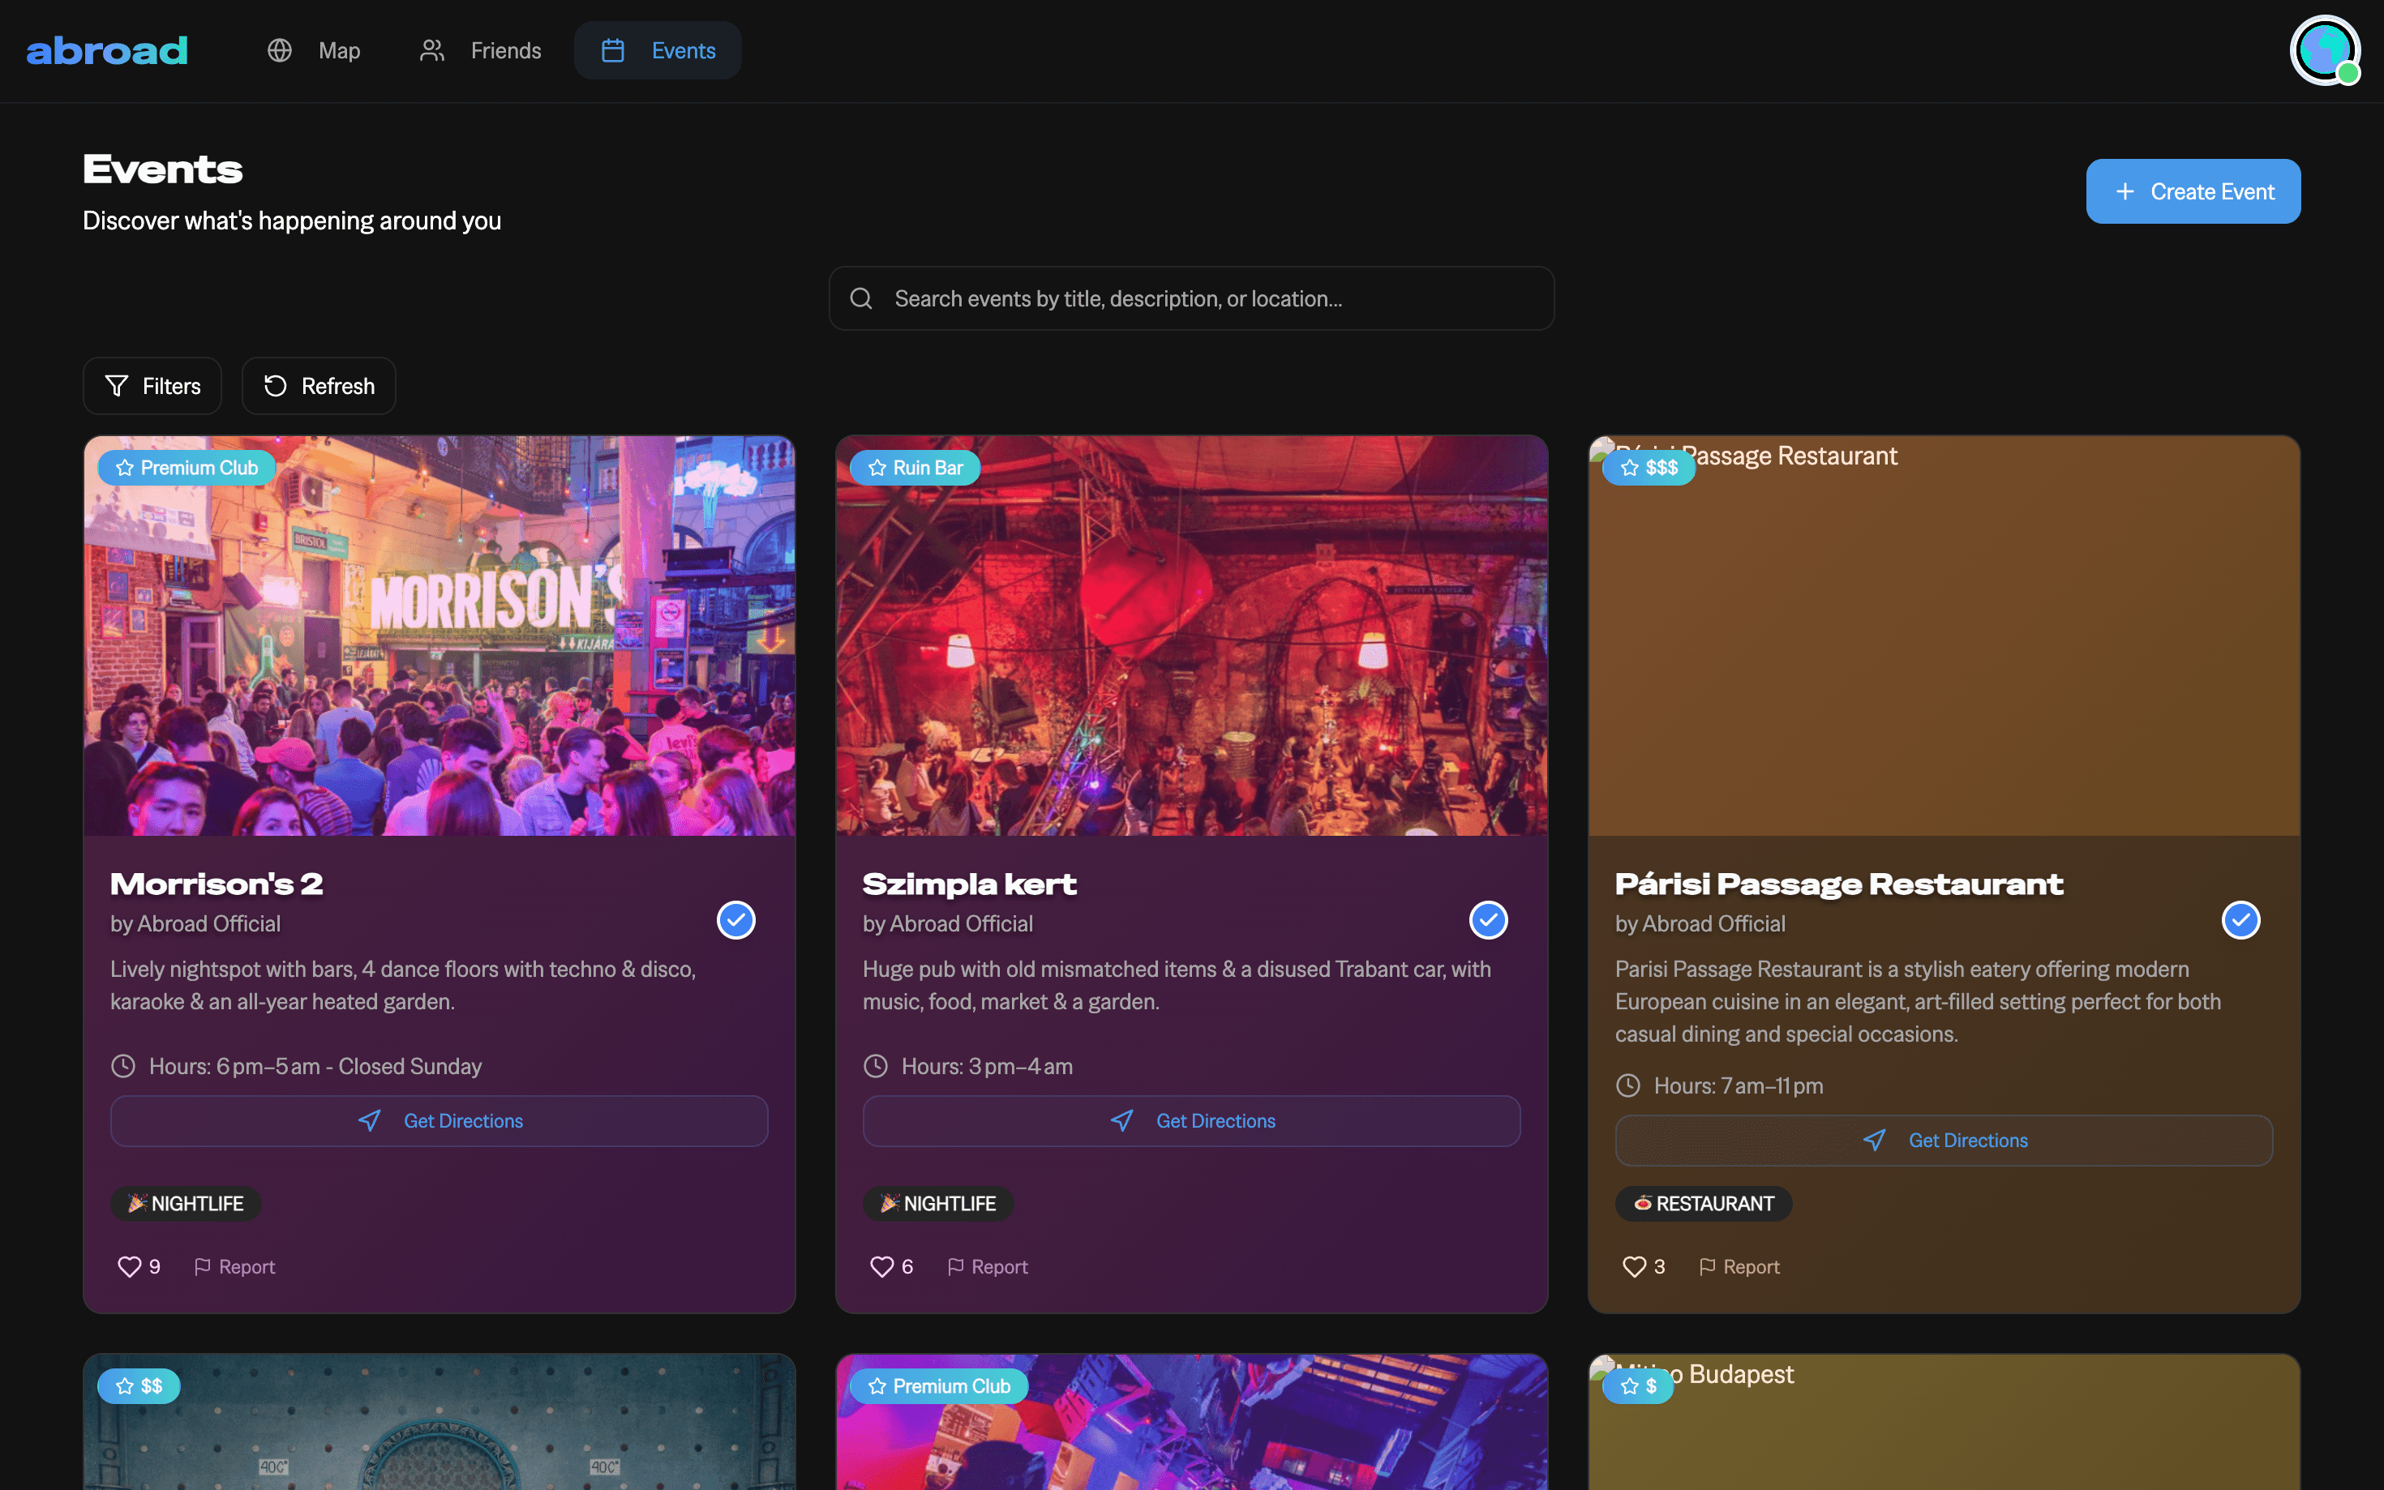Refresh the events list
The width and height of the screenshot is (2384, 1490).
(319, 385)
